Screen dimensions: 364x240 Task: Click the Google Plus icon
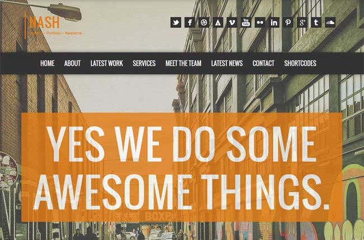[302, 22]
